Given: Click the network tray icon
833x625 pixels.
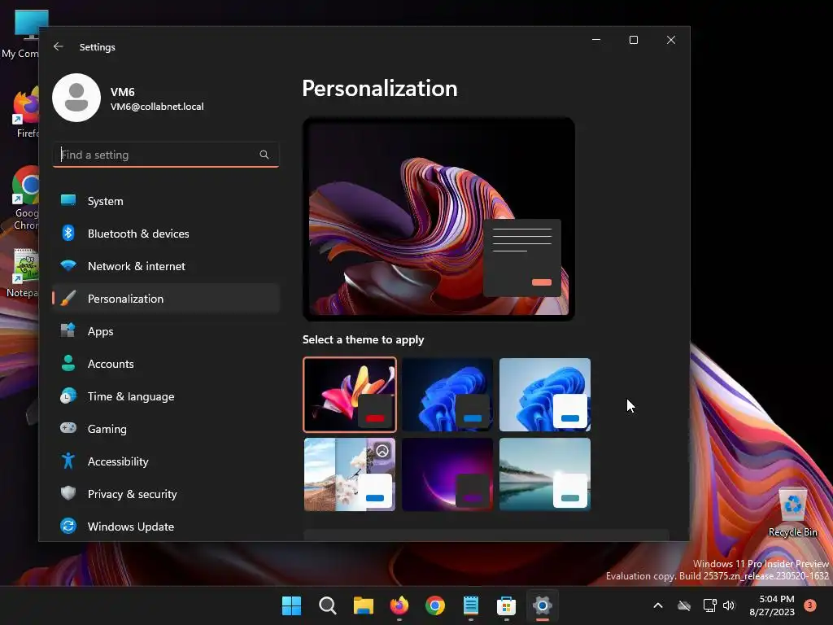Looking at the screenshot, I should (x=709, y=605).
